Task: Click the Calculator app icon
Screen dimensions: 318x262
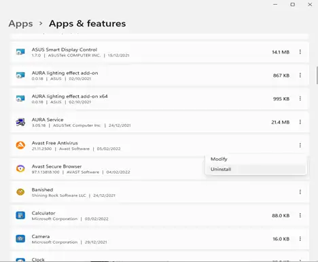Action: pyautogui.click(x=20, y=215)
